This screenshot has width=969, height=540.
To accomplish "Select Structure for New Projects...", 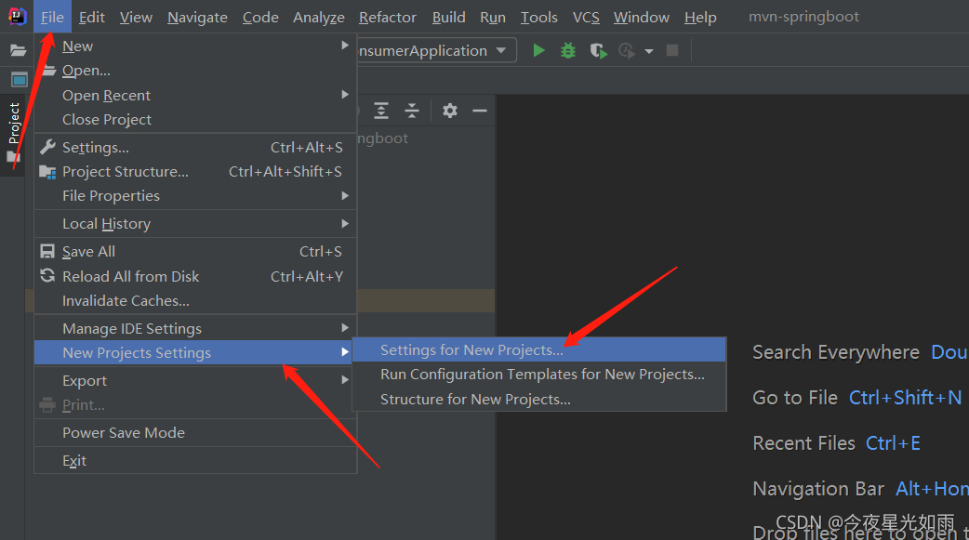I will pyautogui.click(x=538, y=399).
